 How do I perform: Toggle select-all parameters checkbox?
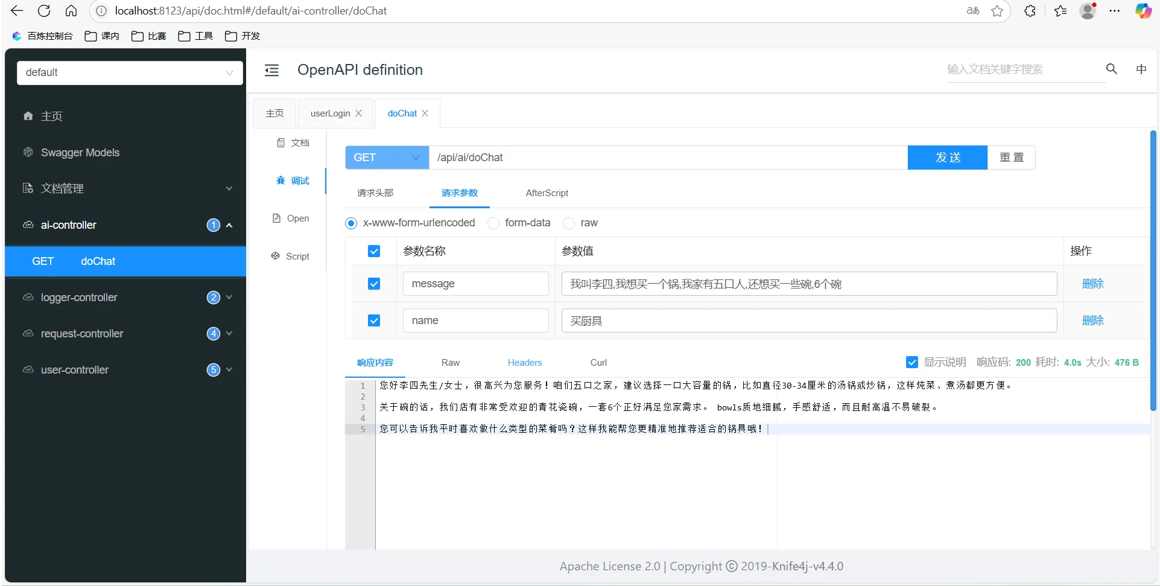point(374,251)
